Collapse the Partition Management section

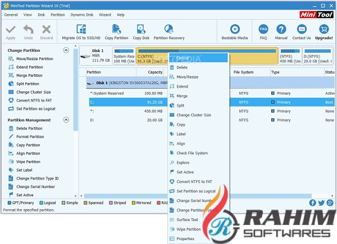point(66,119)
